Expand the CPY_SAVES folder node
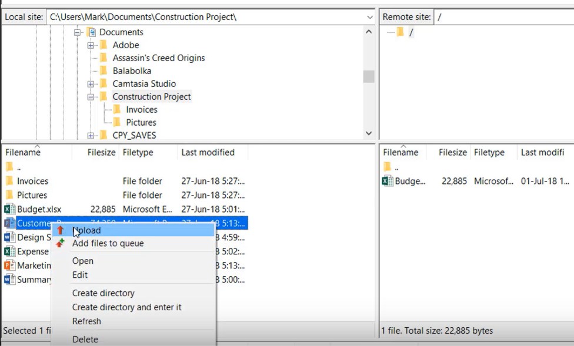This screenshot has width=574, height=346. 91,136
